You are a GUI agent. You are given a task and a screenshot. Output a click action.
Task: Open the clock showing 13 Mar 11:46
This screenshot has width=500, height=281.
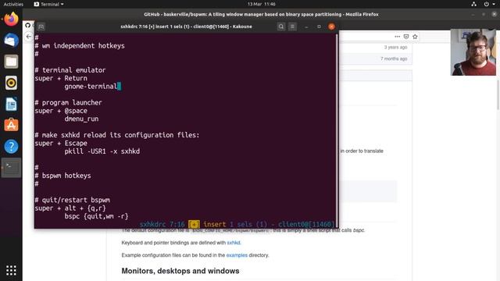(x=262, y=4)
